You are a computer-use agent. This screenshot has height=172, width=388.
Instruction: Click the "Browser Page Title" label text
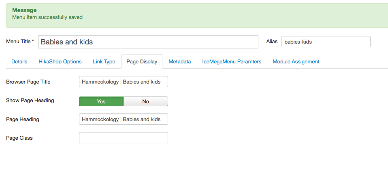[28, 82]
